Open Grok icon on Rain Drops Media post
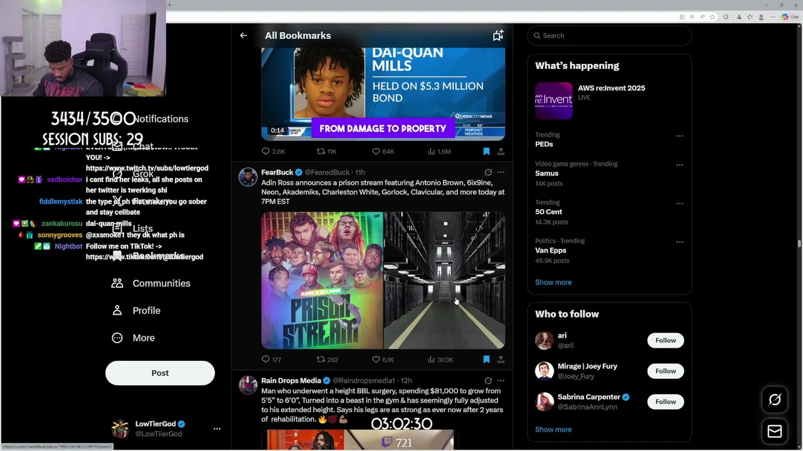The height and width of the screenshot is (451, 803). click(x=488, y=381)
